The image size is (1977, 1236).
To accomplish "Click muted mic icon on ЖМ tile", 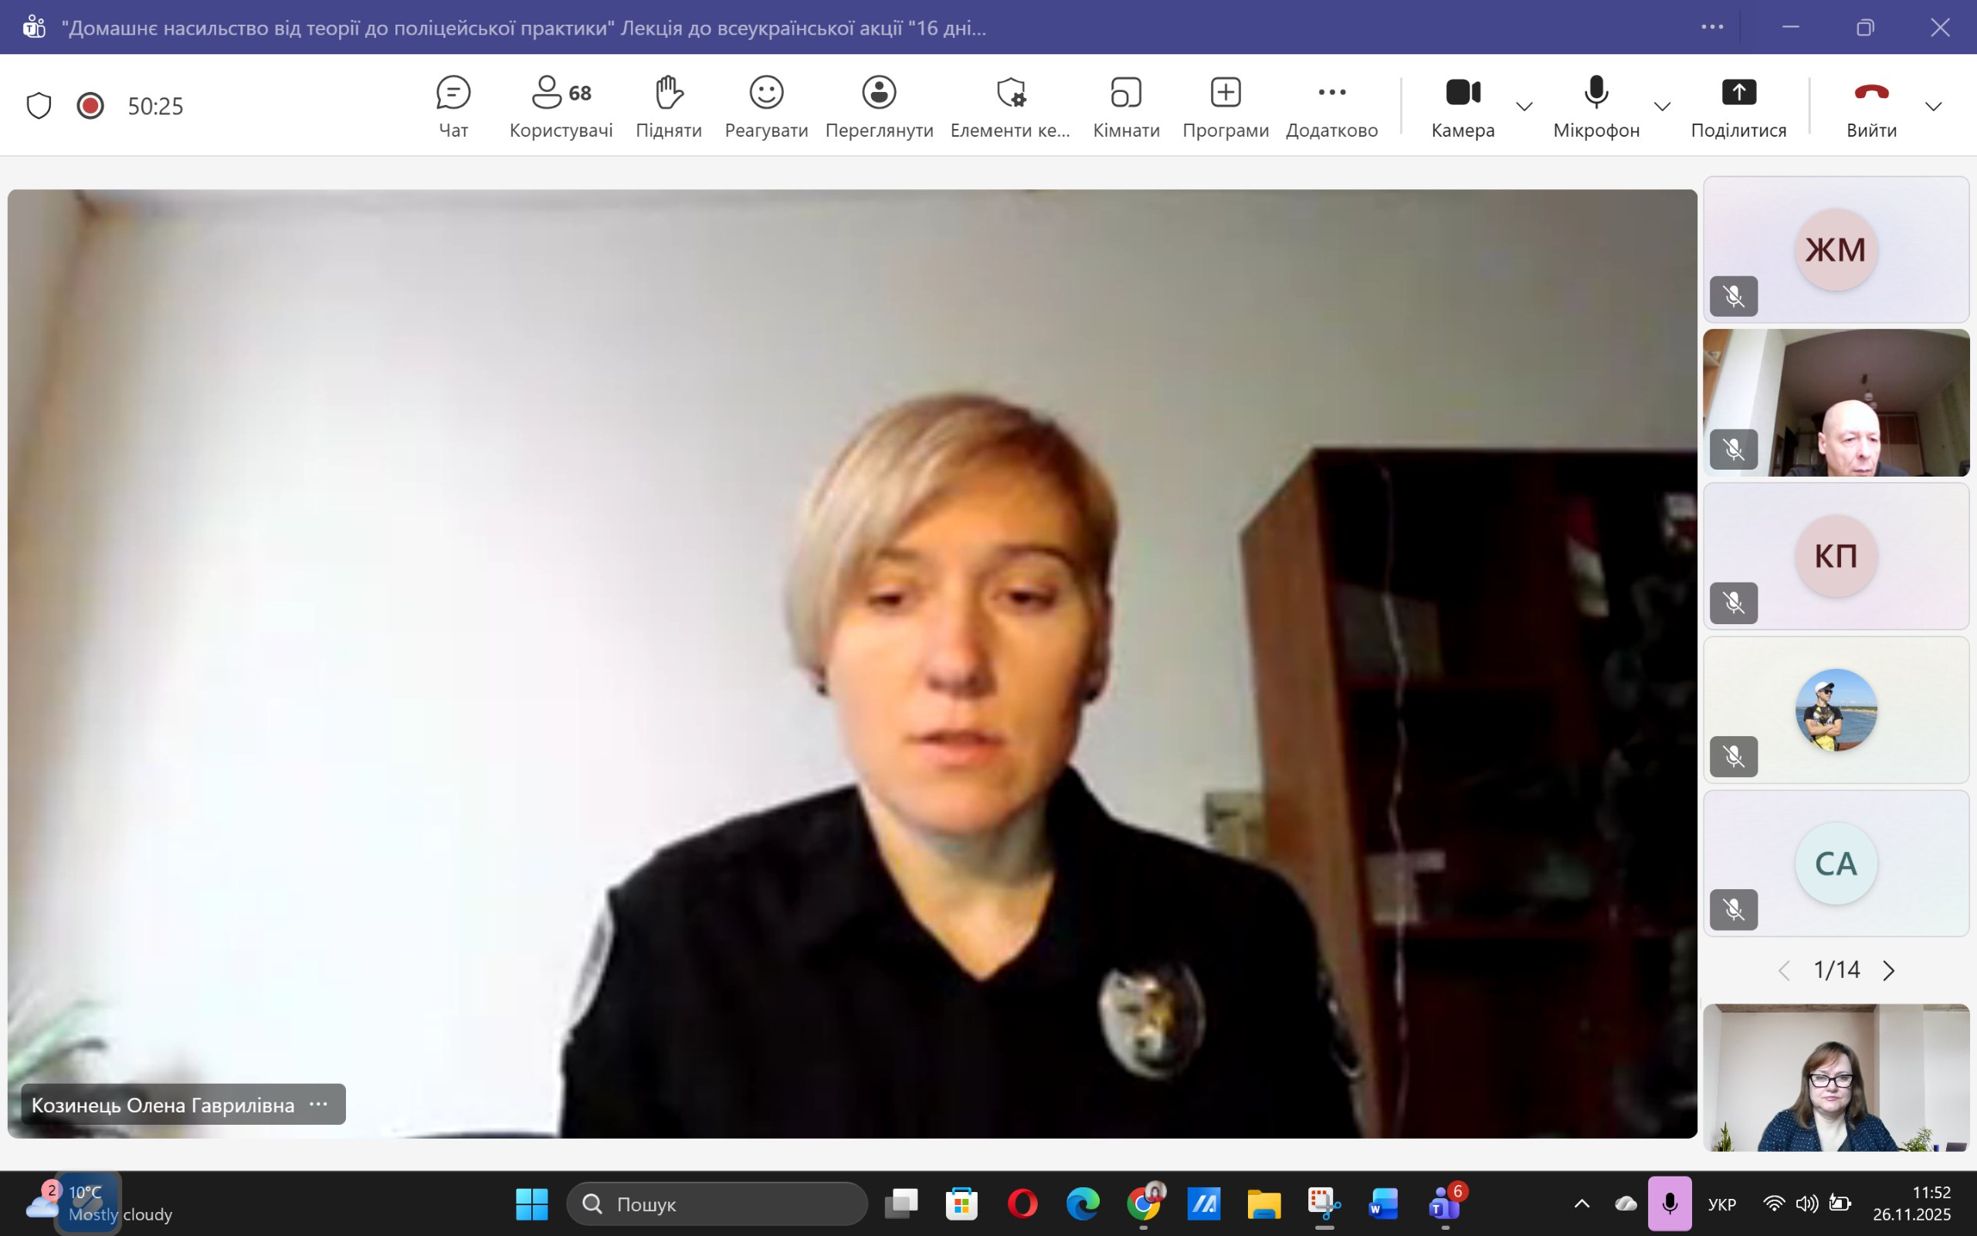I will pos(1734,296).
